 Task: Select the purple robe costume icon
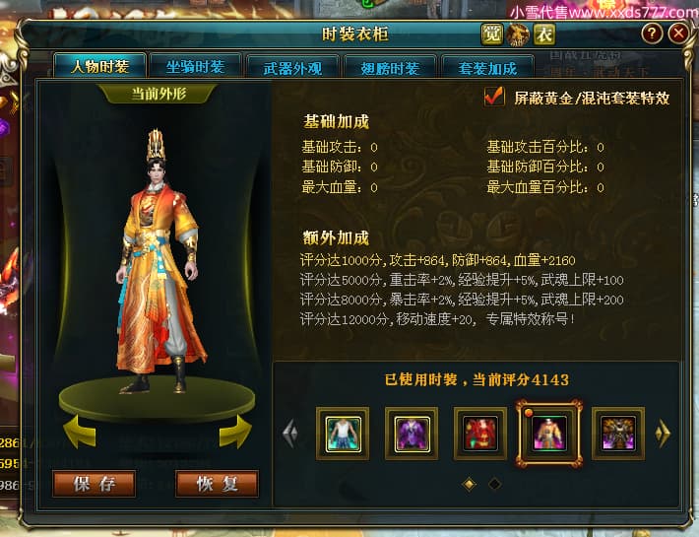coord(412,434)
